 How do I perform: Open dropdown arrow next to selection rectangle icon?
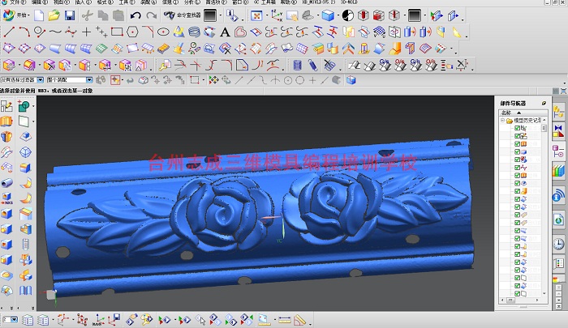click(203, 80)
